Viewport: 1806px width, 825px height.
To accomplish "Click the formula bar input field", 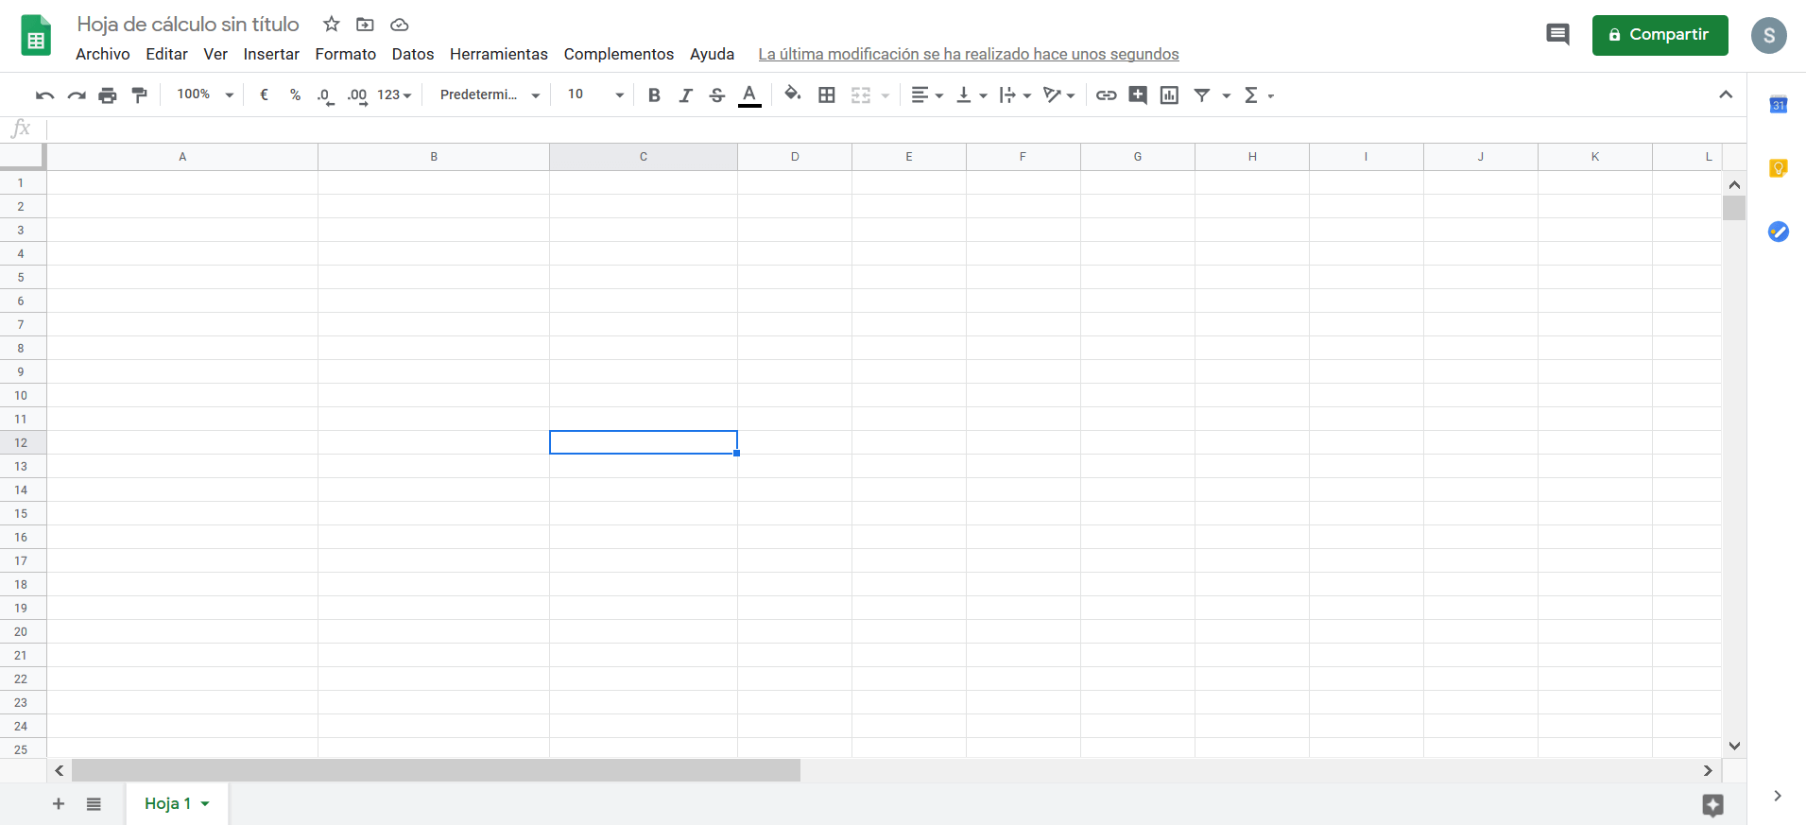I will (851, 129).
